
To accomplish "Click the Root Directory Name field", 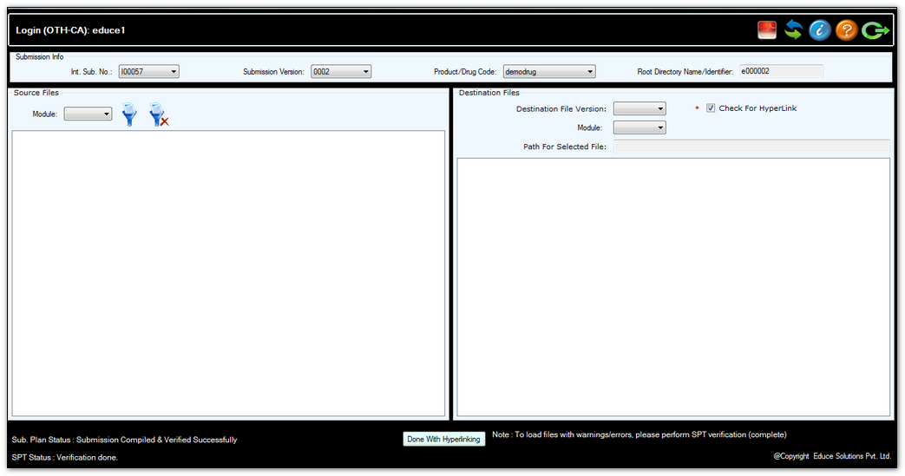I will point(780,72).
